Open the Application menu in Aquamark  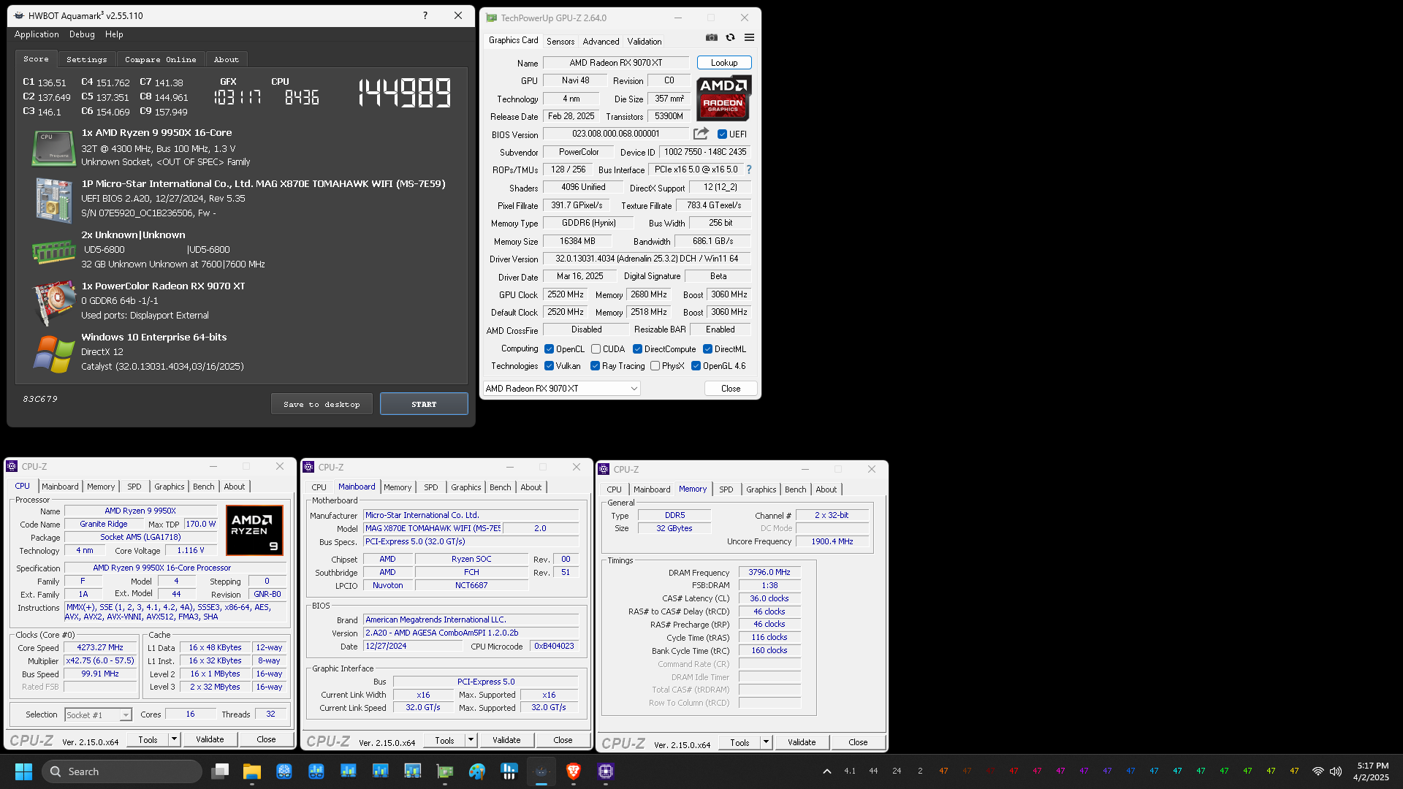point(37,34)
